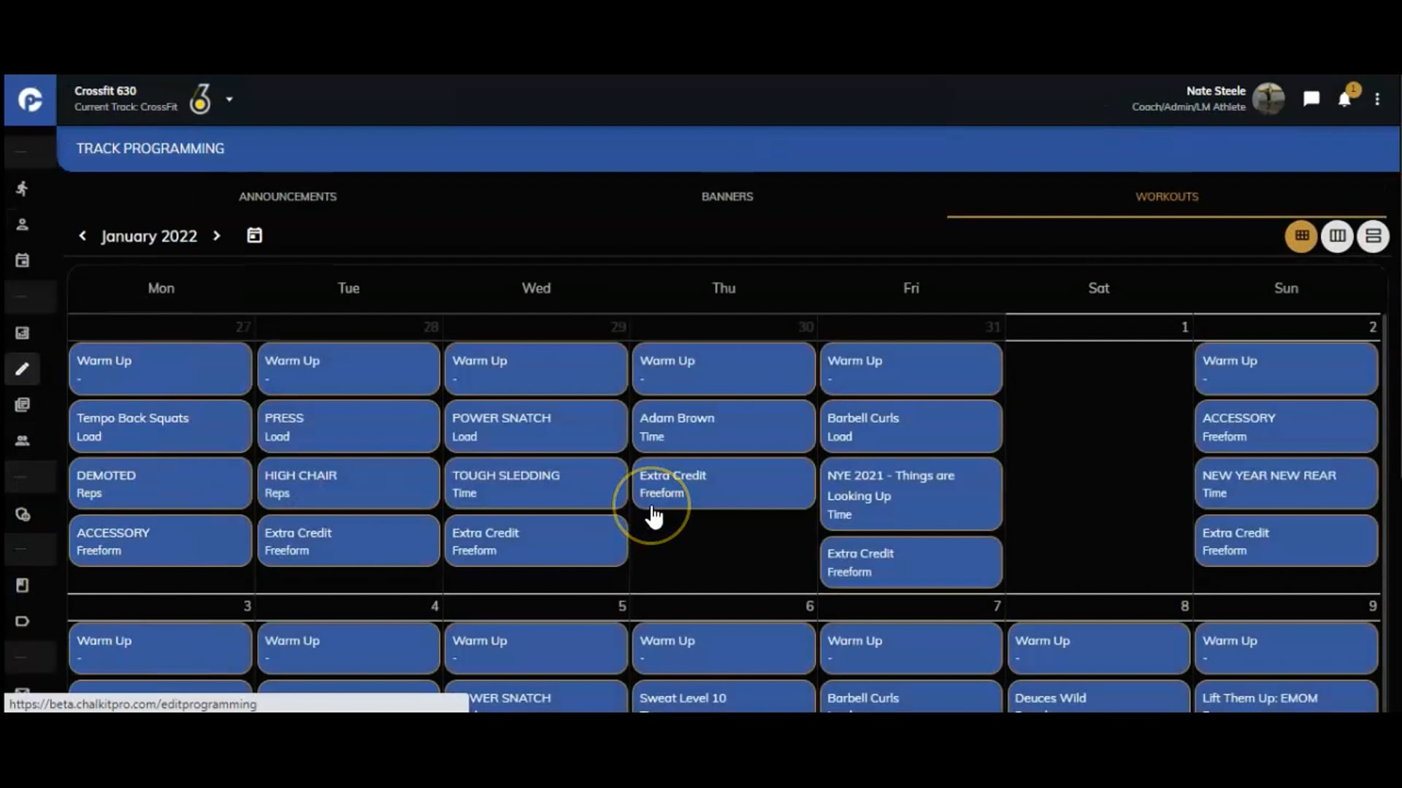Open the stacked library sidebar icon
This screenshot has height=788, width=1402.
coord(22,405)
